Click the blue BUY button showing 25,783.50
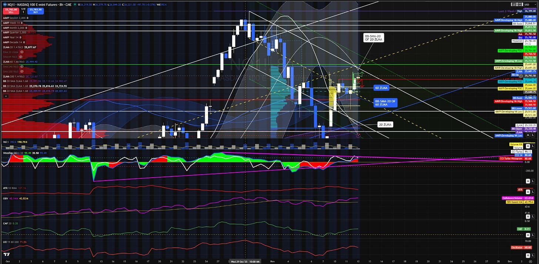This screenshot has height=264, width=539. (x=36, y=11)
